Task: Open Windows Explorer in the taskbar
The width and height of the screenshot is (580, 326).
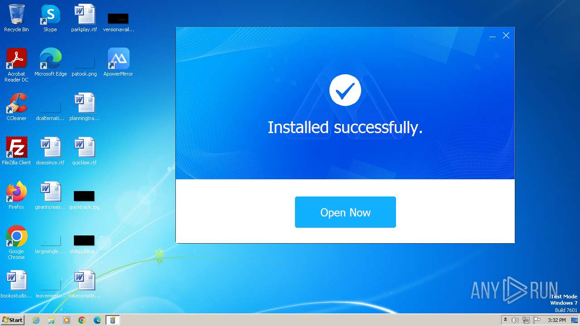Action: (x=51, y=320)
